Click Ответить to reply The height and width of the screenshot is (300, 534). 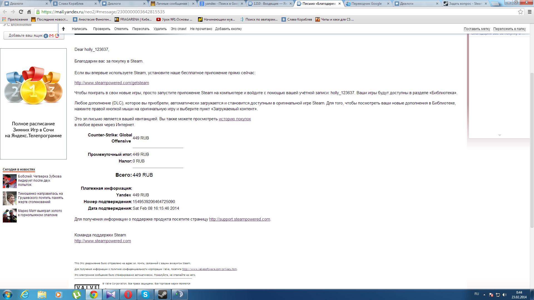tap(121, 29)
